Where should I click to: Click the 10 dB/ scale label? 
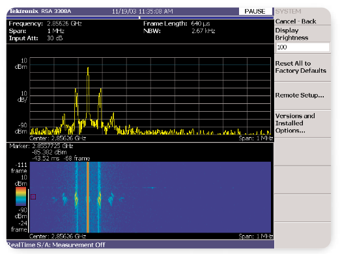coord(22,97)
